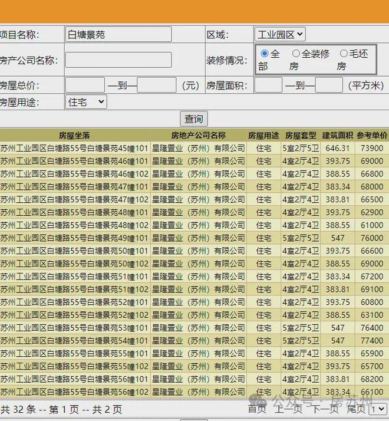Expand the 房屋用途 dropdown showing 住宅

(85, 102)
